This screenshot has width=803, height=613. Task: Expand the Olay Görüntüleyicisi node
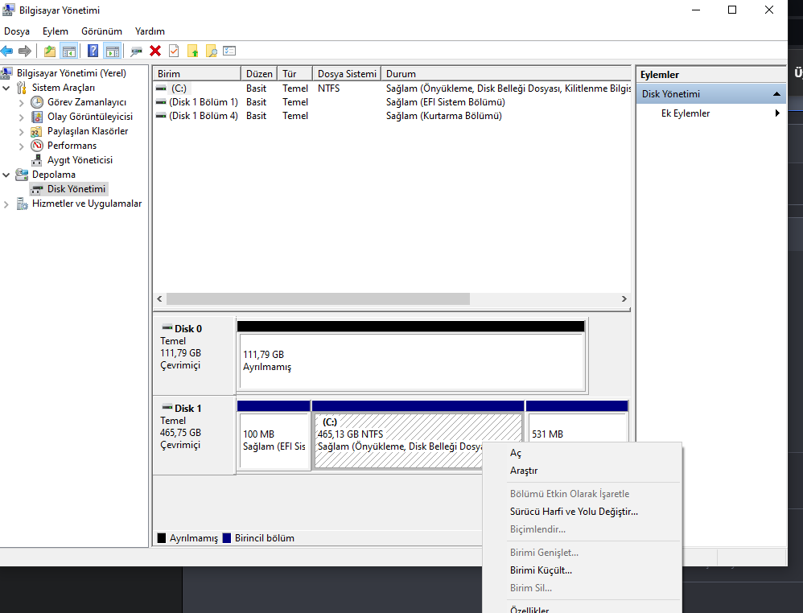point(22,117)
